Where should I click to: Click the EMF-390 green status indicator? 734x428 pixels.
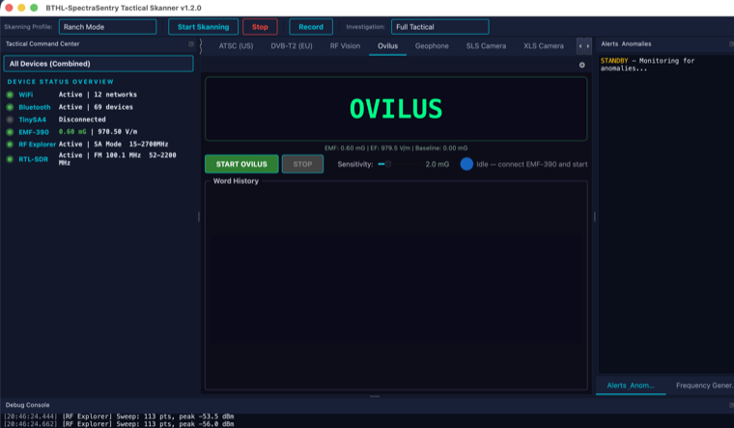point(10,132)
